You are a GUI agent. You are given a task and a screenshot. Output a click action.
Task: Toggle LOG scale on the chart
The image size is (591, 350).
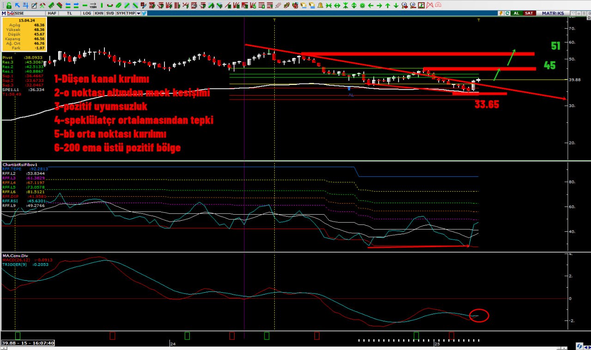(87, 13)
